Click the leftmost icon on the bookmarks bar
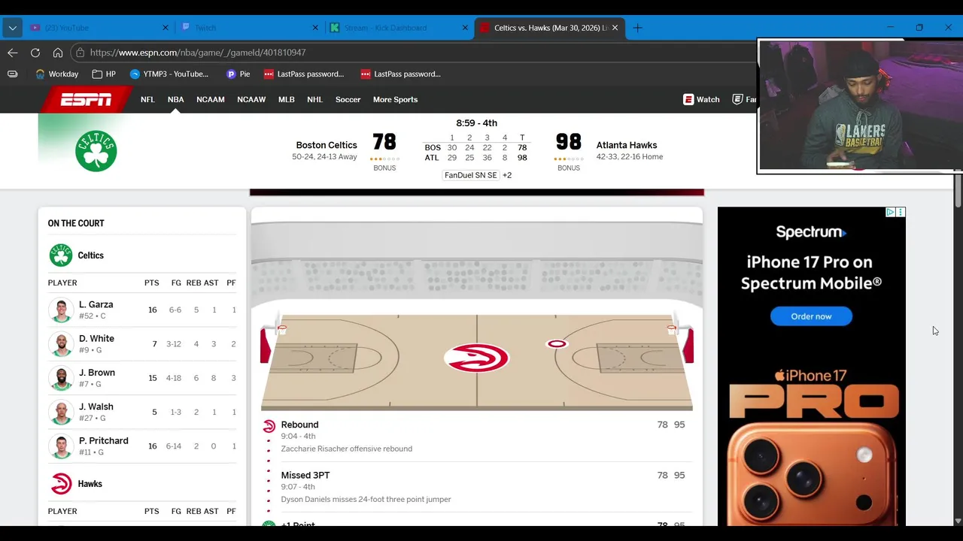This screenshot has width=963, height=541. click(x=12, y=74)
